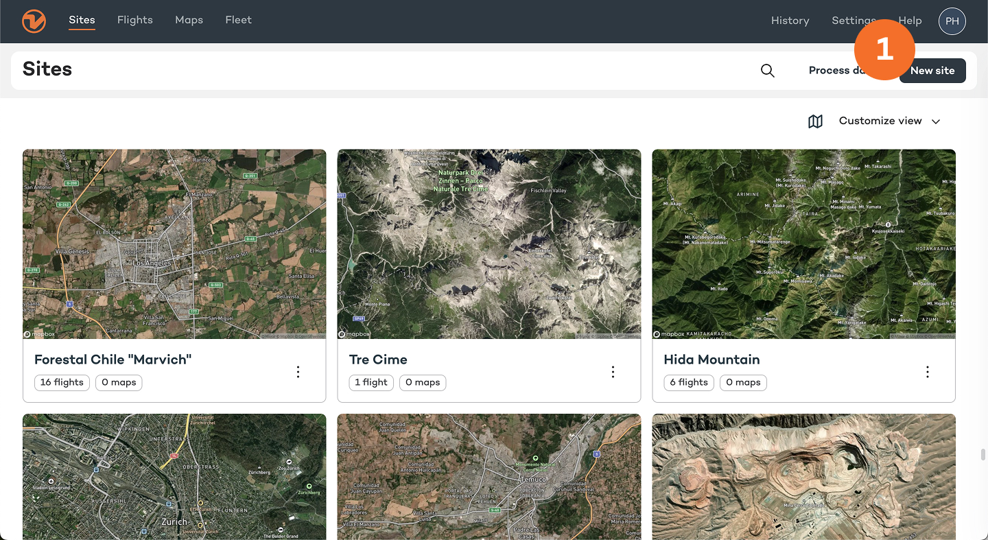Open Help in the top bar
Image resolution: width=988 pixels, height=540 pixels.
point(910,21)
